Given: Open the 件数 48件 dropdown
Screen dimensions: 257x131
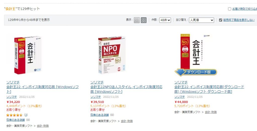Looking at the screenshot, I should pos(165,20).
